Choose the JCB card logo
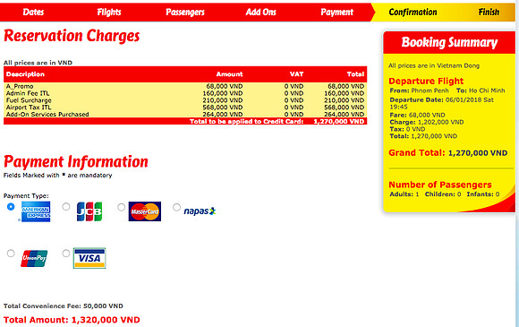The image size is (519, 327). coord(89,211)
